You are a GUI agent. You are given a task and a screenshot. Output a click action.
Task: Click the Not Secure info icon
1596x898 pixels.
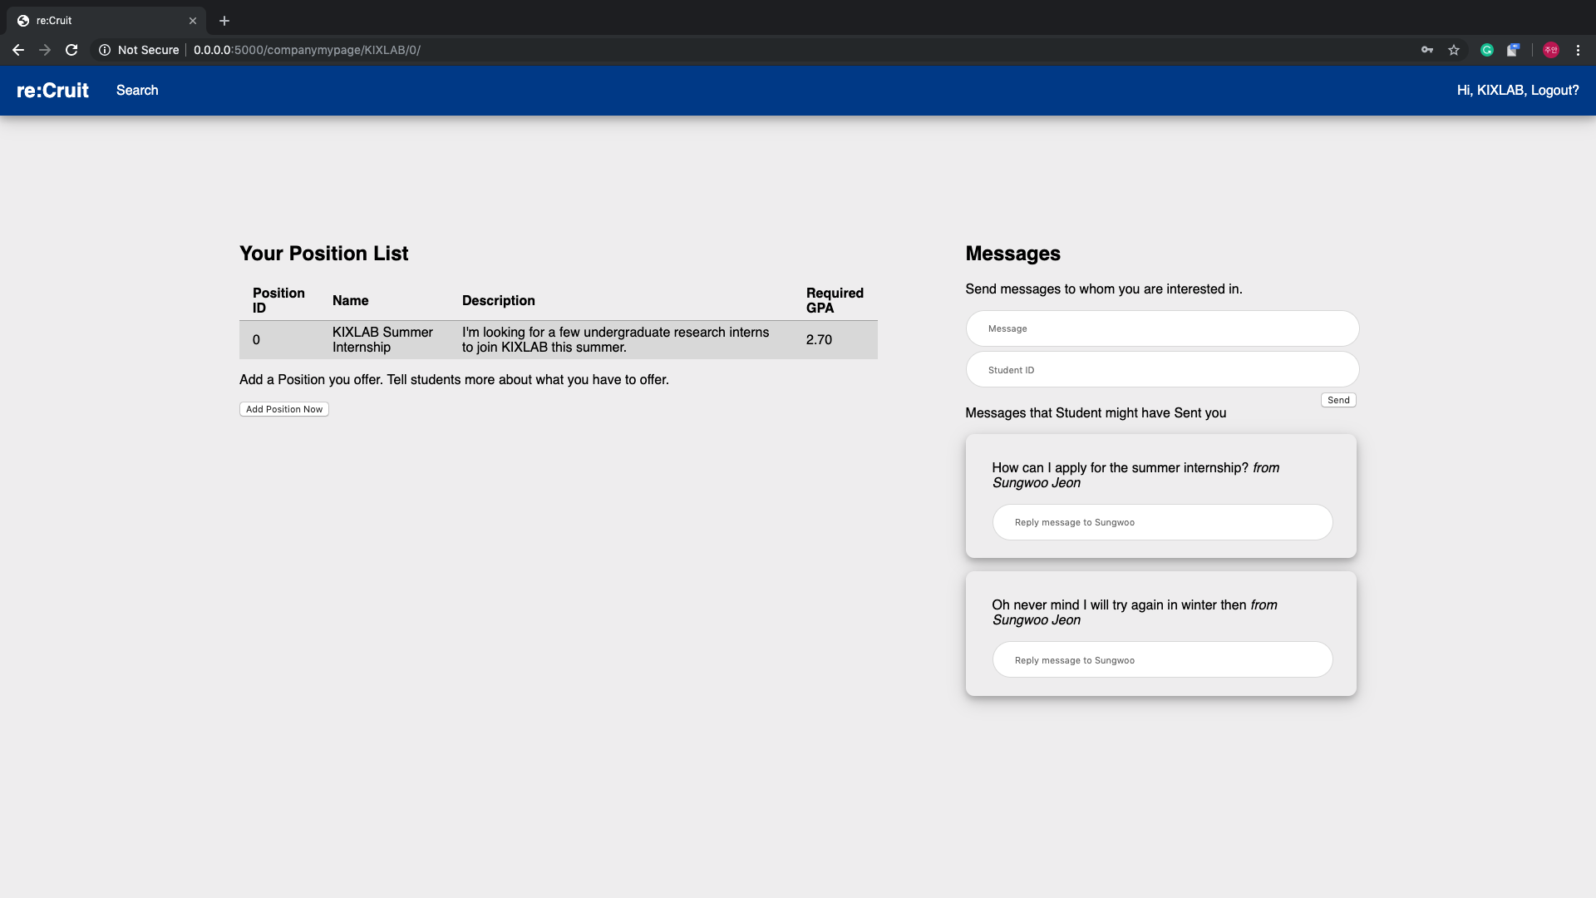point(105,50)
